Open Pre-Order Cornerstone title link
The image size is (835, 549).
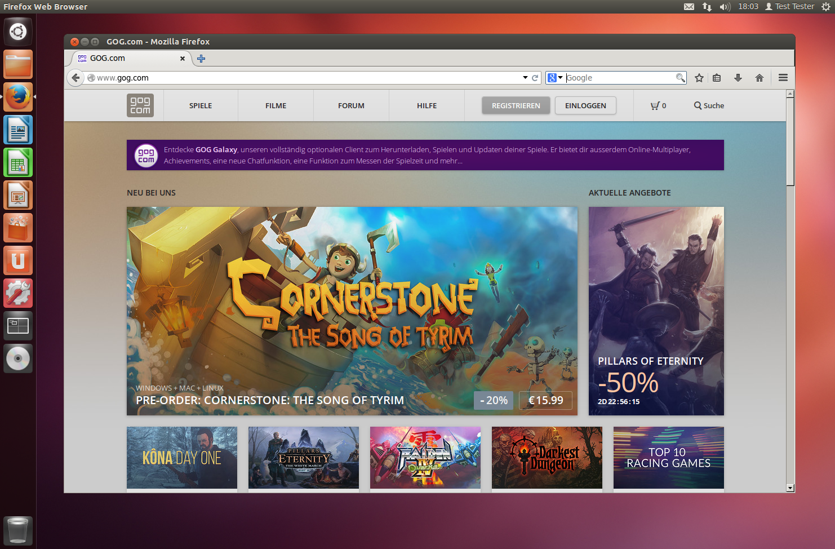pyautogui.click(x=270, y=400)
